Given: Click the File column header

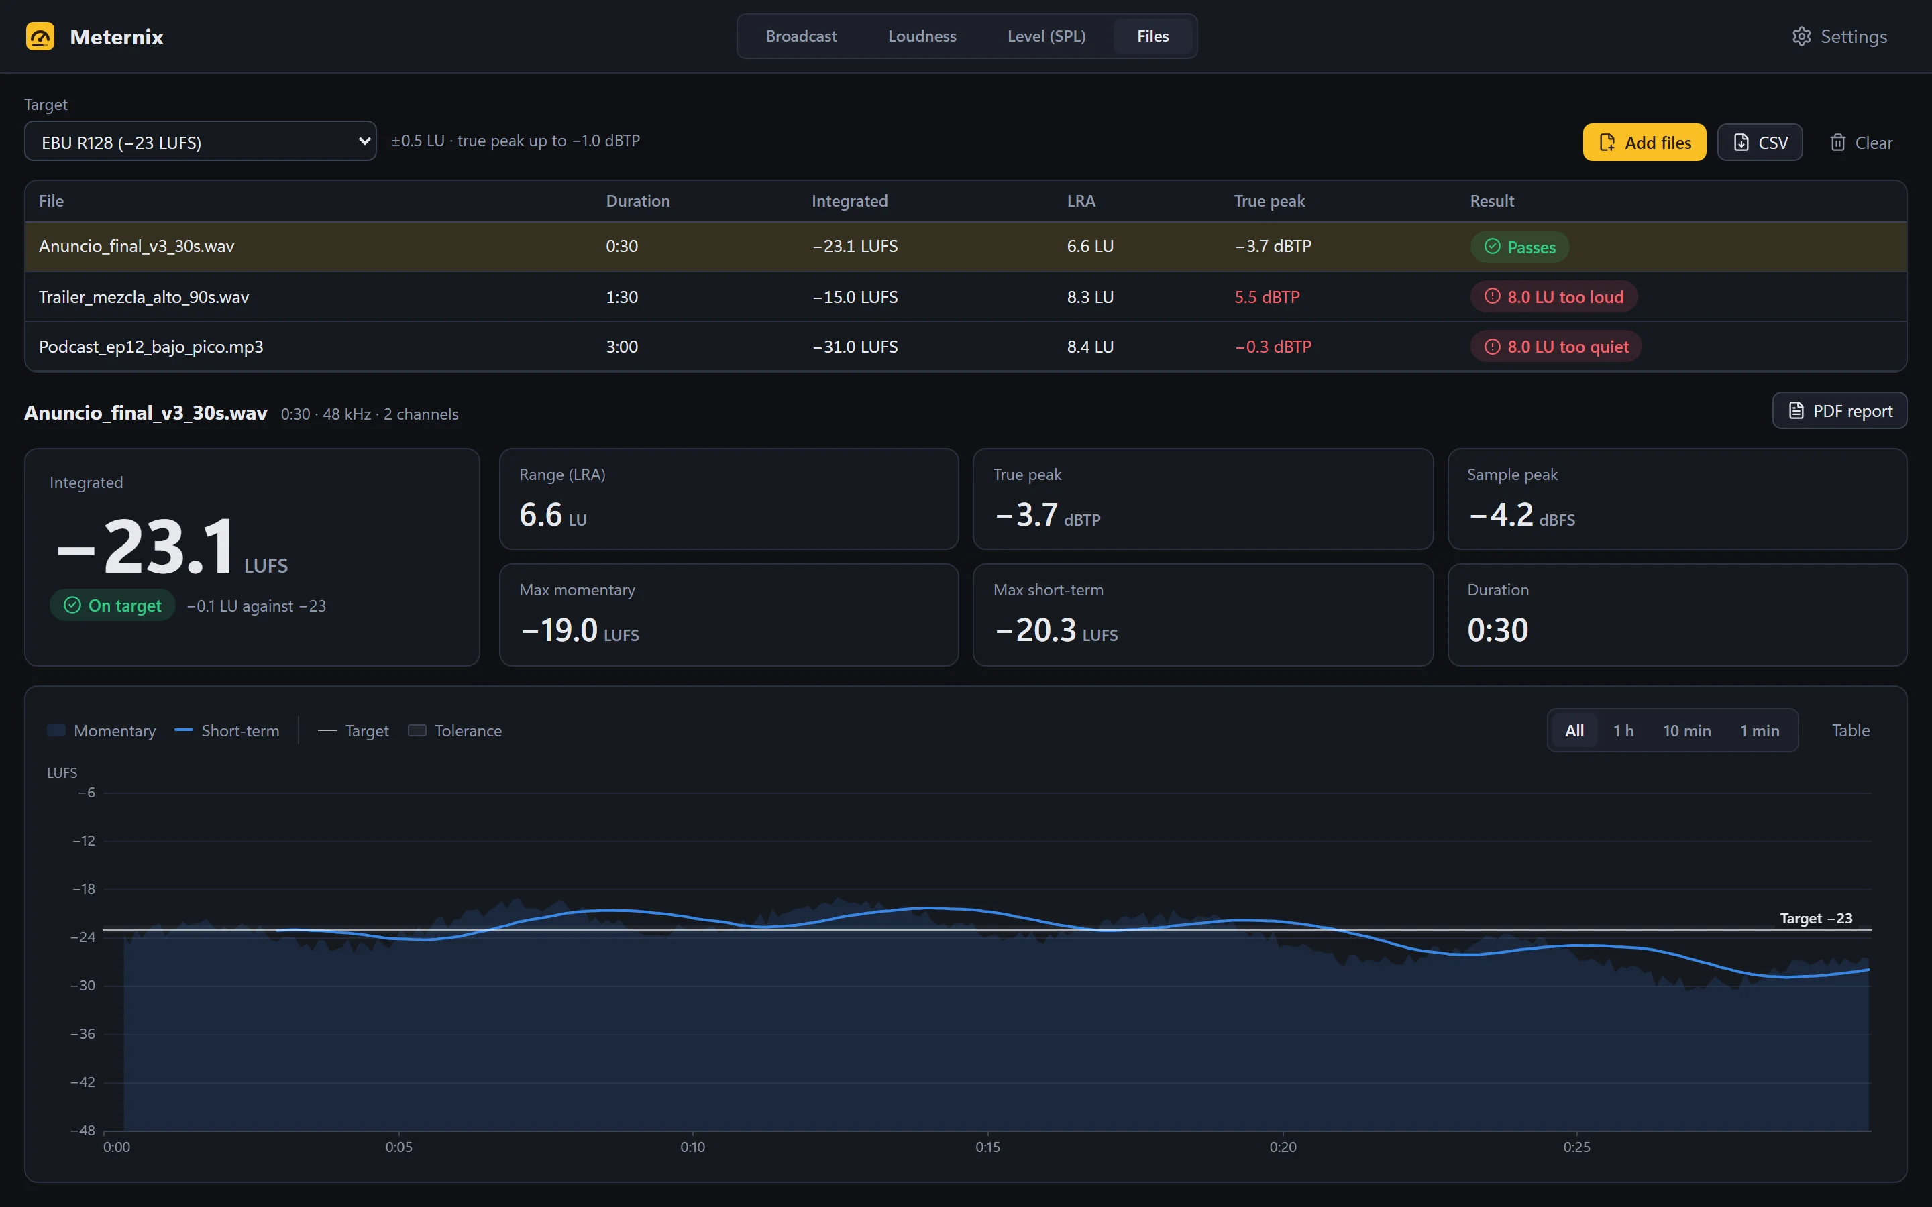Looking at the screenshot, I should [51, 201].
